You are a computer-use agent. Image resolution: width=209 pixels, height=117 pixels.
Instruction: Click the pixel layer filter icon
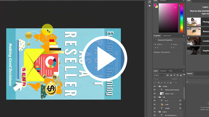click(167, 75)
